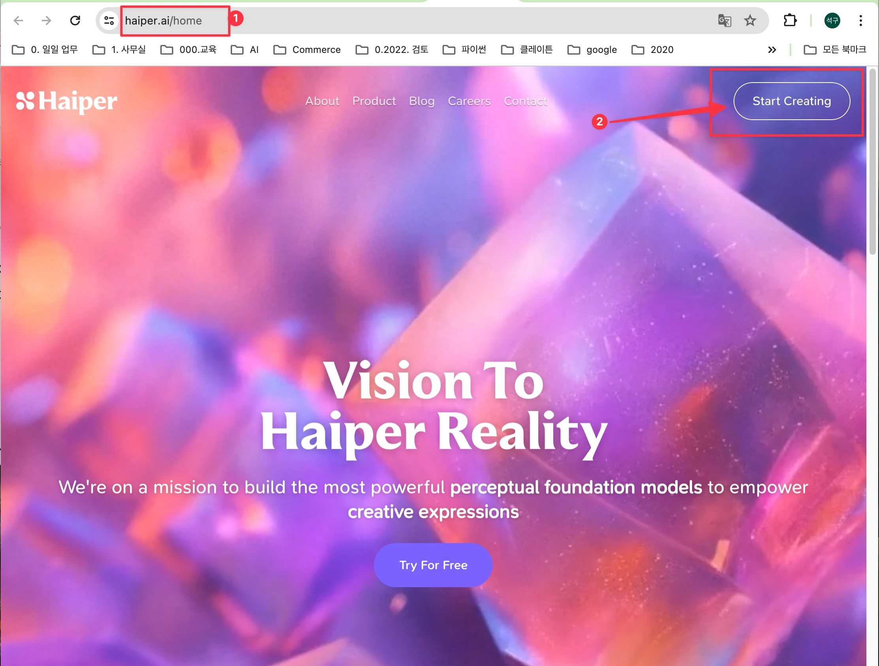
Task: Open the '모든 북마크' folder
Action: click(x=834, y=50)
